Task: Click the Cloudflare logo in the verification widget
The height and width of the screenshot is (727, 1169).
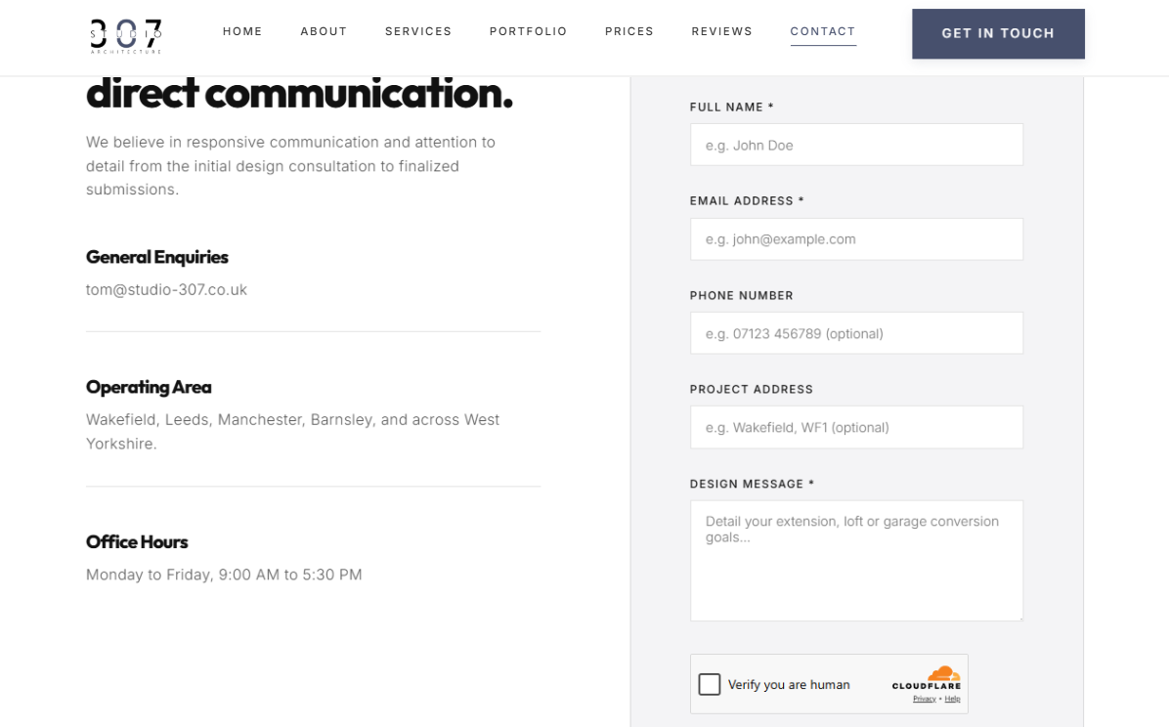Action: coord(927,678)
